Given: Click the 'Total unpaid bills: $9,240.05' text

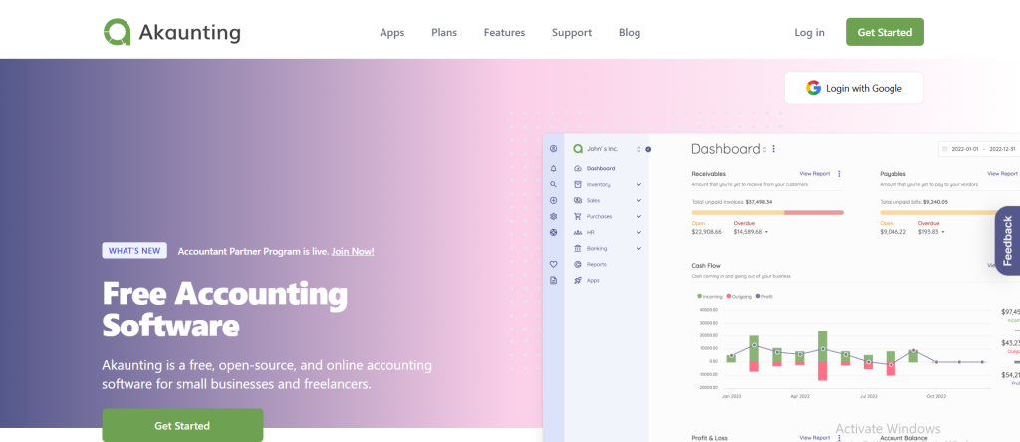Looking at the screenshot, I should (x=913, y=202).
